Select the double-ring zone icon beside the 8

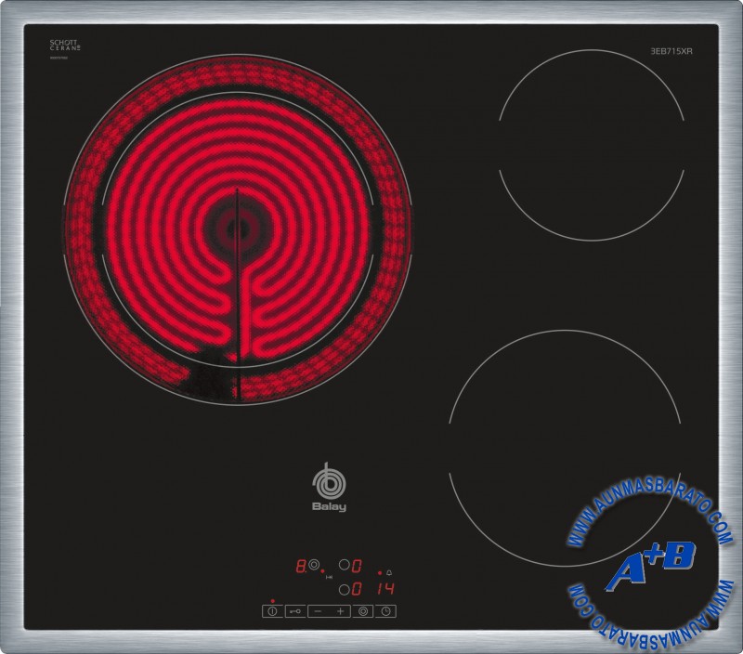313,565
